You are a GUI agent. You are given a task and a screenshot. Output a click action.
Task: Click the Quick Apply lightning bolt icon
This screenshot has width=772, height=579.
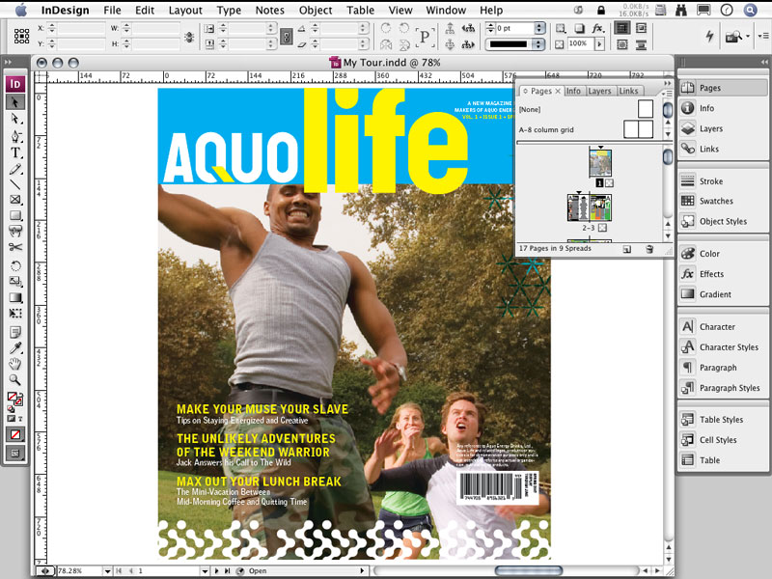coord(709,36)
